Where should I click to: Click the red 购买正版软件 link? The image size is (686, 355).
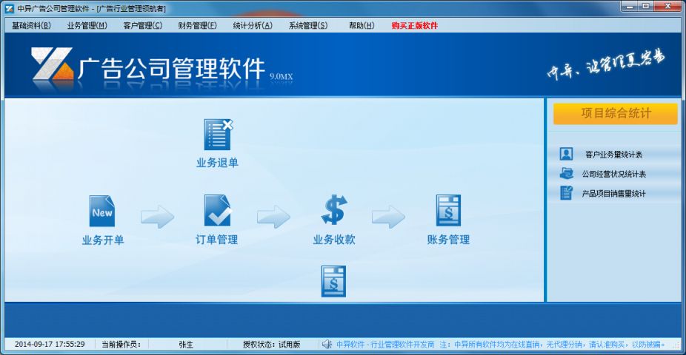tap(415, 25)
